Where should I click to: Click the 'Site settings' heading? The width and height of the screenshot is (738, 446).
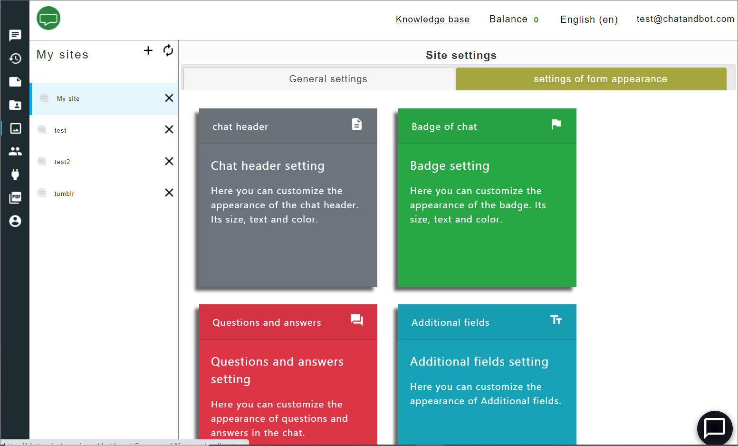point(461,55)
